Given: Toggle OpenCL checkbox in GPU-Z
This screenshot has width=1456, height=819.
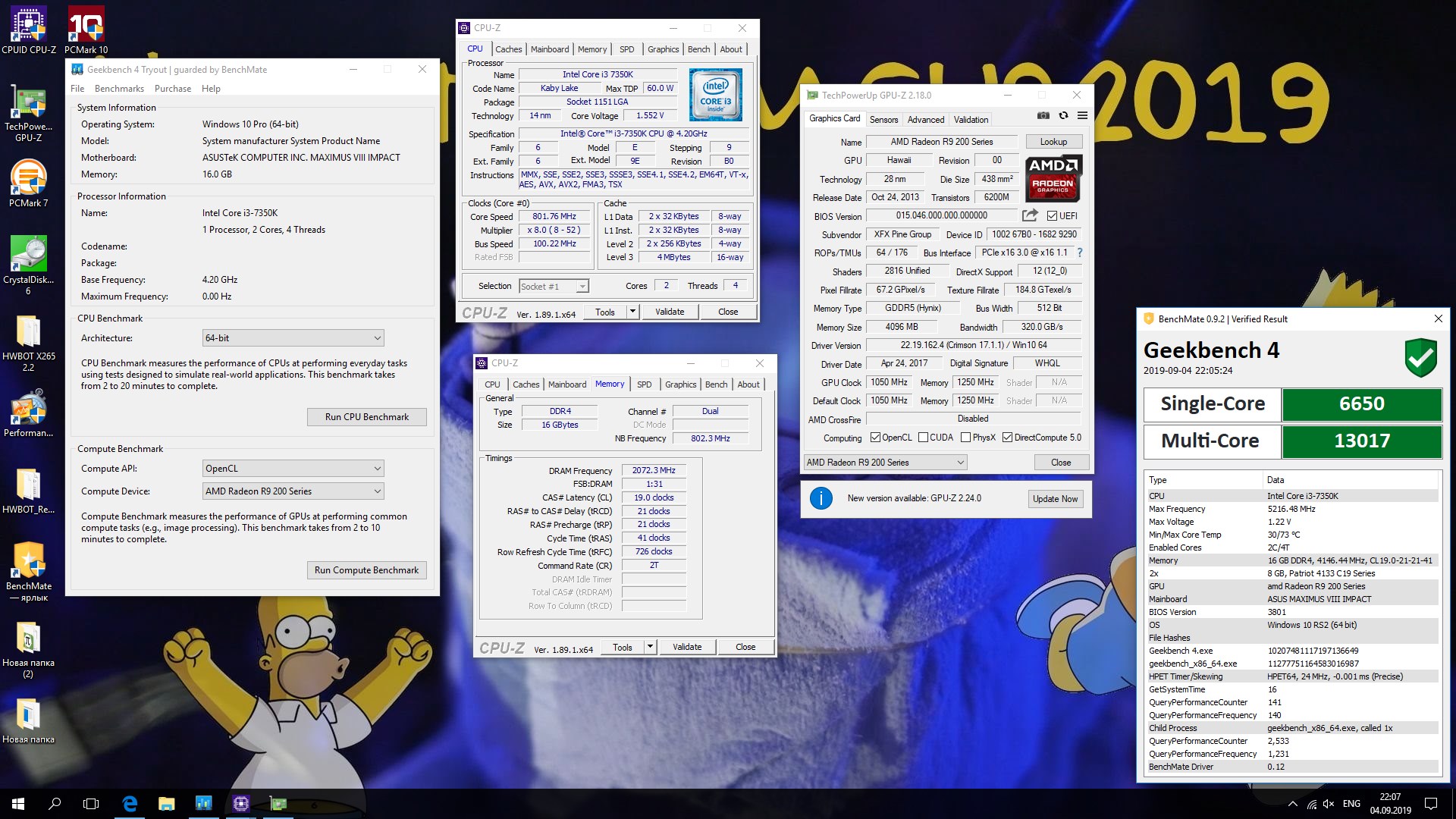Looking at the screenshot, I should pyautogui.click(x=875, y=438).
